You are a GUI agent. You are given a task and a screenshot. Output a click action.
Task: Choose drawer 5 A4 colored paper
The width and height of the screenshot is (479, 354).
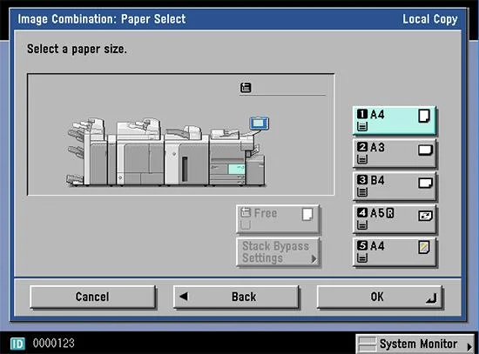click(394, 252)
